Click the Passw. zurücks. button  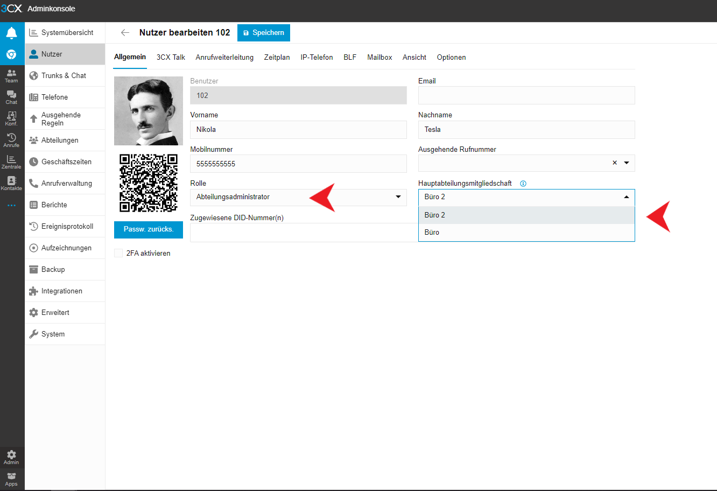(149, 229)
